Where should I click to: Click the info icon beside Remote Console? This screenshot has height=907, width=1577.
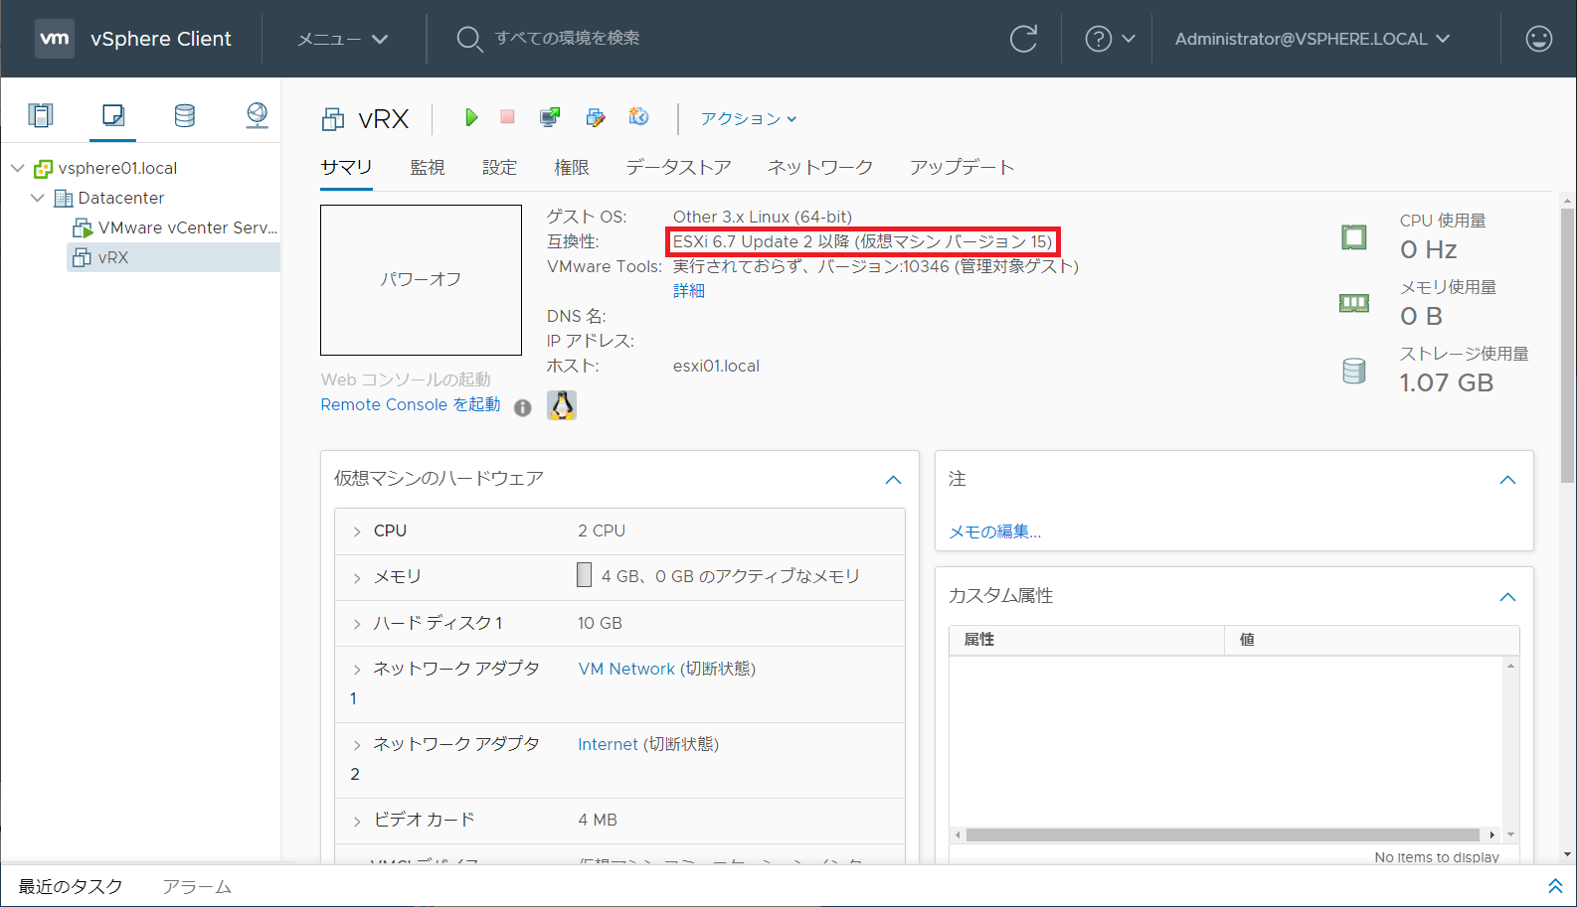pyautogui.click(x=523, y=407)
